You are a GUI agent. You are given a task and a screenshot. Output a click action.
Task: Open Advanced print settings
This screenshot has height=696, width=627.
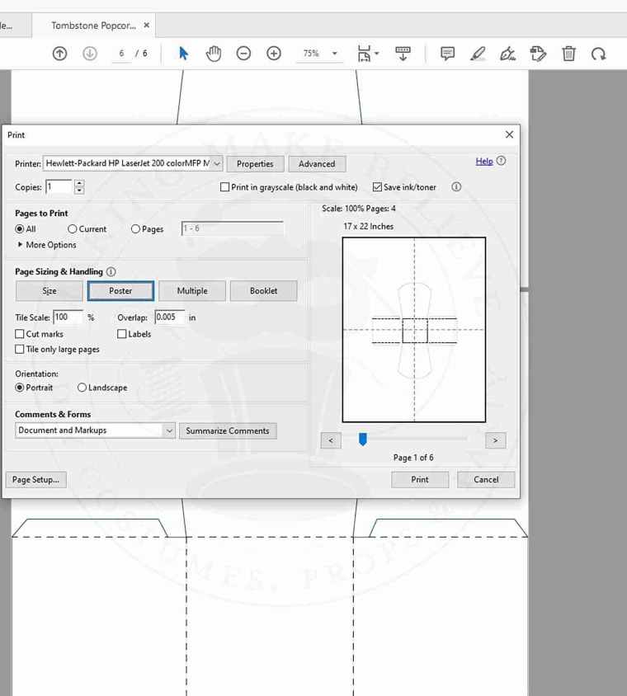(317, 164)
